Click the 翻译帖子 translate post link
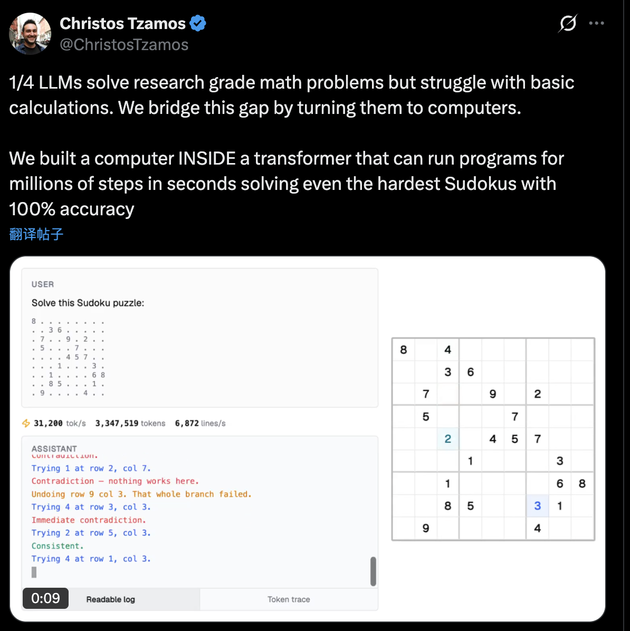The width and height of the screenshot is (630, 631). [36, 234]
